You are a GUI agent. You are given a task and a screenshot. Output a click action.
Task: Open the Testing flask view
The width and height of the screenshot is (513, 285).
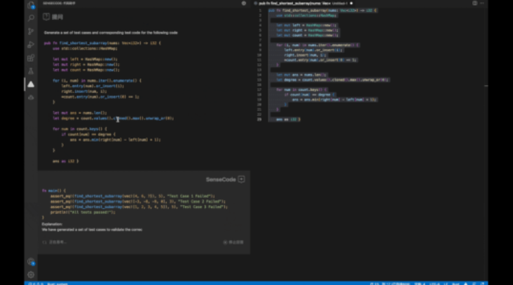[30, 71]
